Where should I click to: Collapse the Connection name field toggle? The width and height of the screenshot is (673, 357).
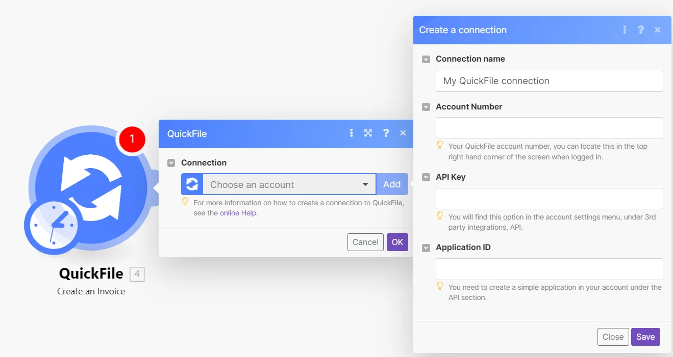coord(426,59)
